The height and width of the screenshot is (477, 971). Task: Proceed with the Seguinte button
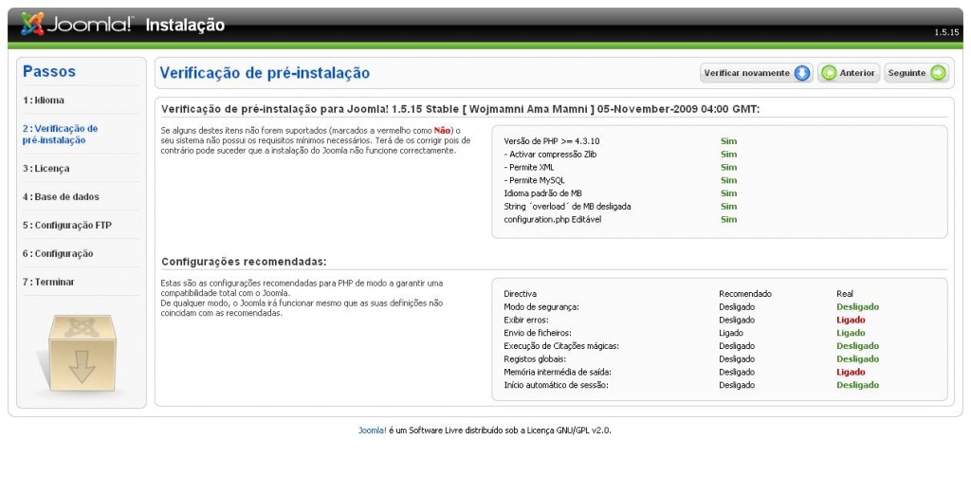916,73
